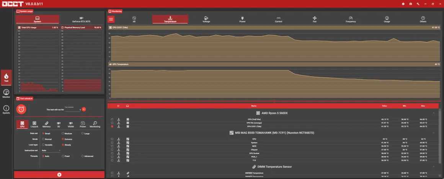Image resolution: width=444 pixels, height=179 pixels.
Task: Check the MOS sensor checkbox
Action: click(x=112, y=146)
